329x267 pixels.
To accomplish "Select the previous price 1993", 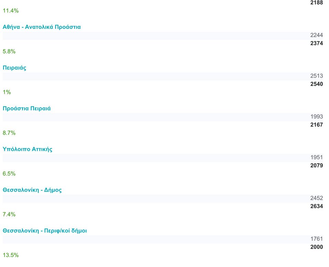I will (x=316, y=117).
